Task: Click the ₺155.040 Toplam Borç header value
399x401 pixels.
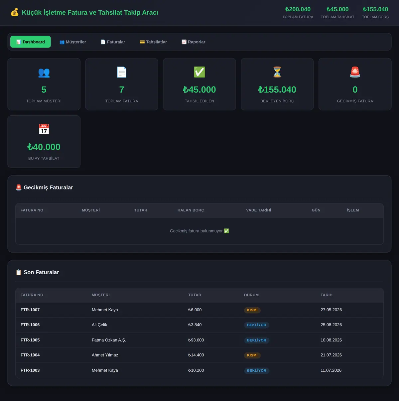Action: click(x=375, y=9)
